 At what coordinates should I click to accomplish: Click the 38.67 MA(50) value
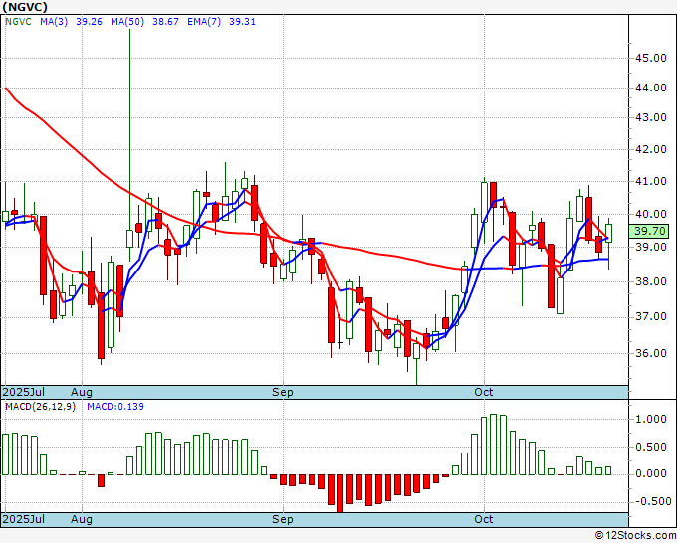[166, 22]
